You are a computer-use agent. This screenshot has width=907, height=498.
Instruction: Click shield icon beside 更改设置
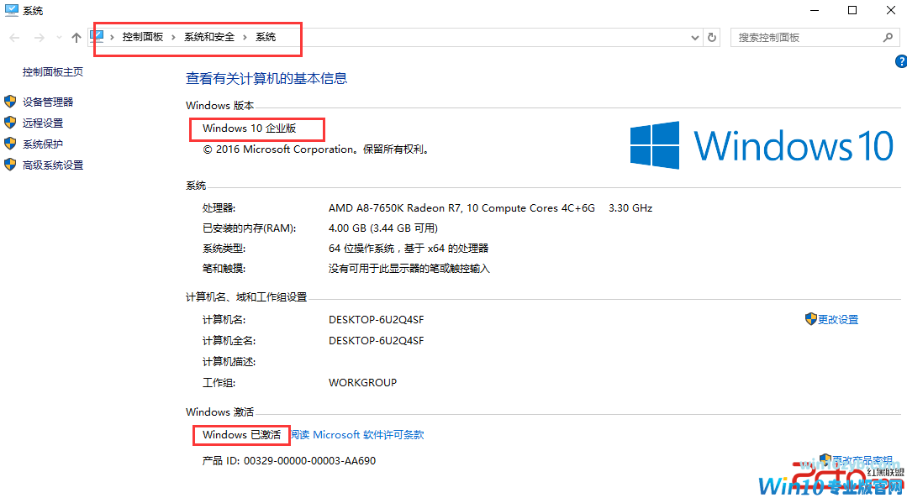(x=810, y=319)
